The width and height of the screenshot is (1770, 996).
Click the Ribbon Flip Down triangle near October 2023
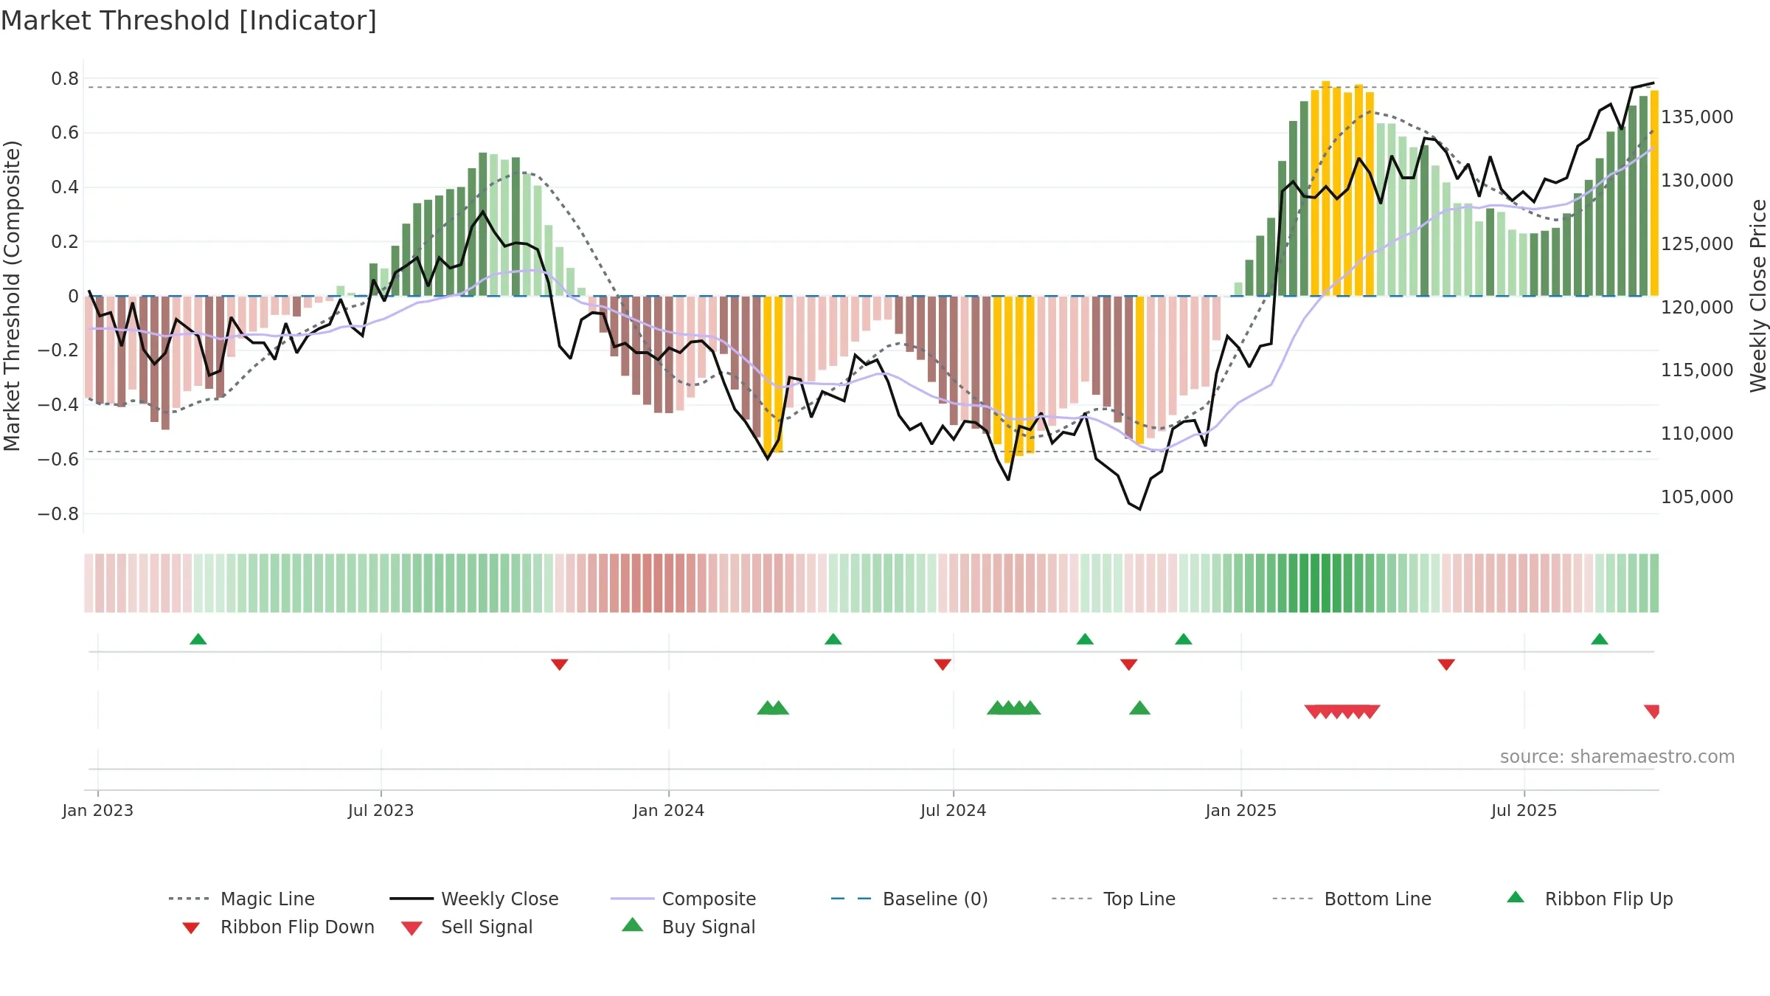click(x=559, y=665)
